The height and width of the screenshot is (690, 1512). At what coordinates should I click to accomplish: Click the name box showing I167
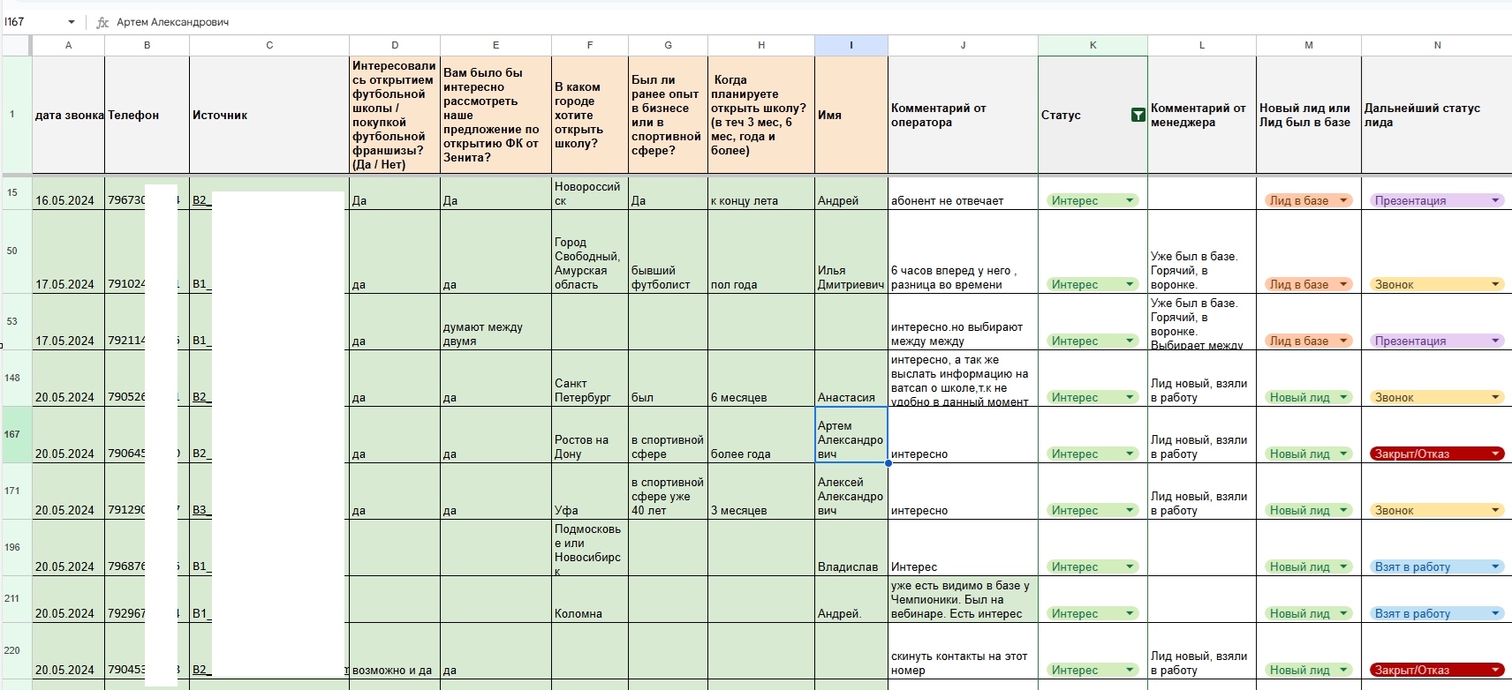[34, 22]
